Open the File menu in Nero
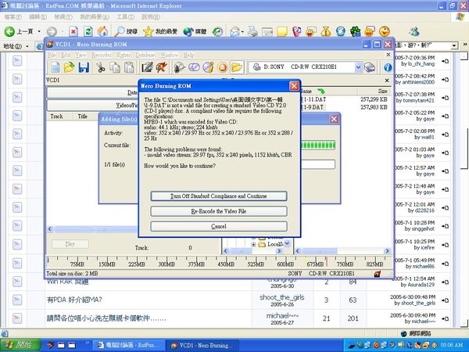 coord(52,55)
